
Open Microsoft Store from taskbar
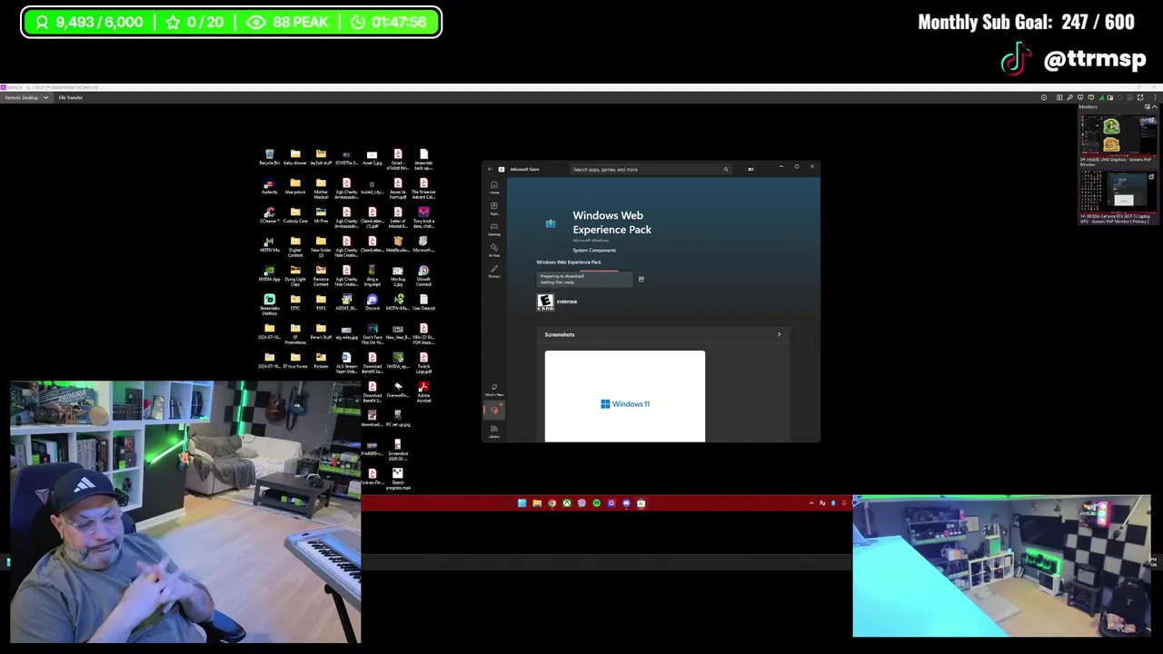641,503
